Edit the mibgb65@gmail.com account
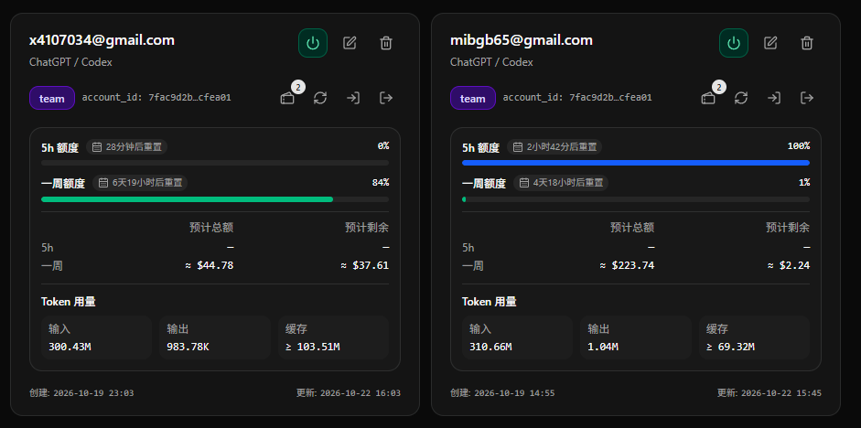 tap(770, 43)
